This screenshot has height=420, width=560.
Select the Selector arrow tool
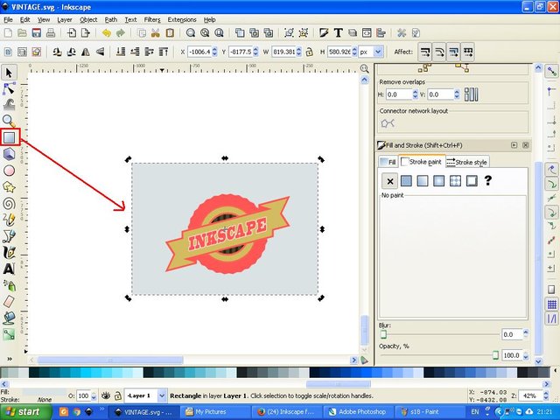click(x=9, y=73)
